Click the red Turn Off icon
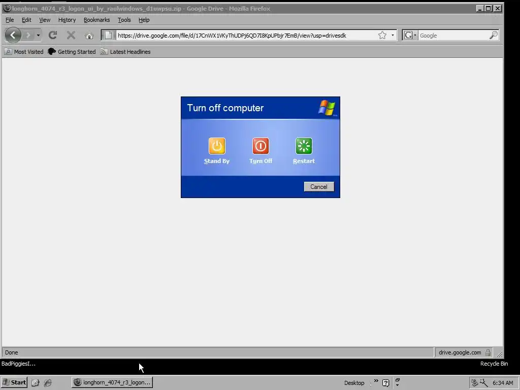 pyautogui.click(x=261, y=146)
